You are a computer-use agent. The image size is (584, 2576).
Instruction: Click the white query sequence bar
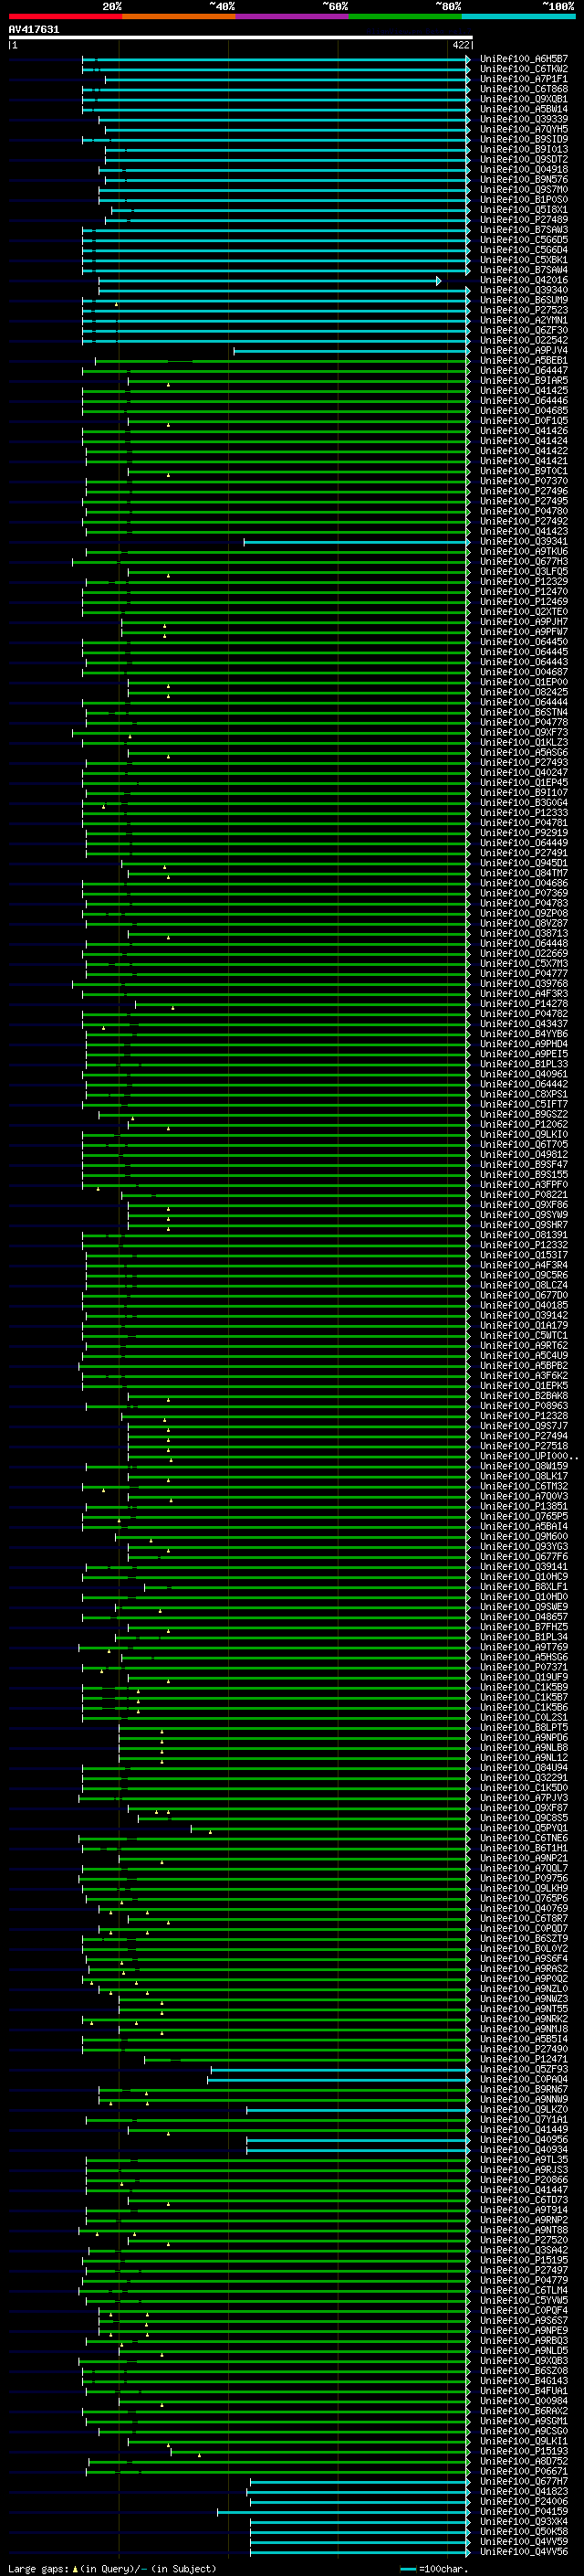click(x=241, y=37)
